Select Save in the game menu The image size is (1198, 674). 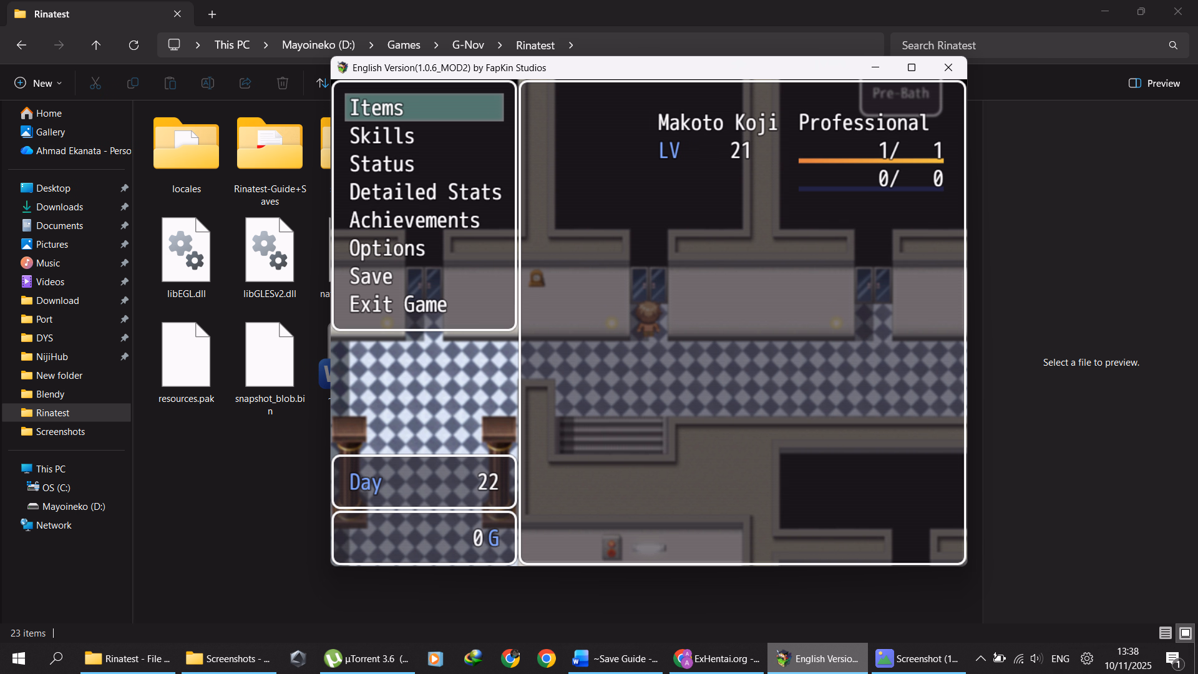click(x=371, y=276)
